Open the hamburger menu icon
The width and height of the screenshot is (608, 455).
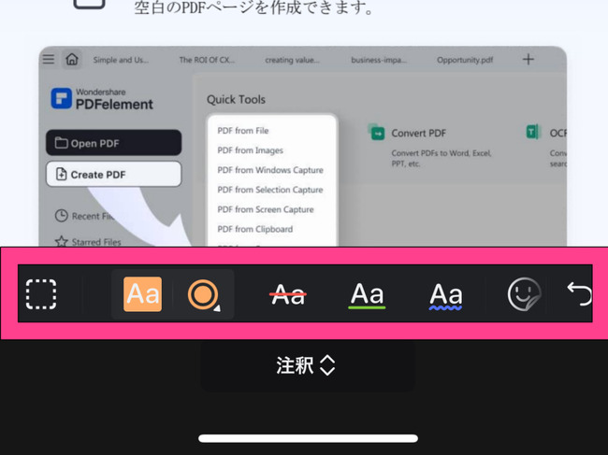pyautogui.click(x=49, y=59)
